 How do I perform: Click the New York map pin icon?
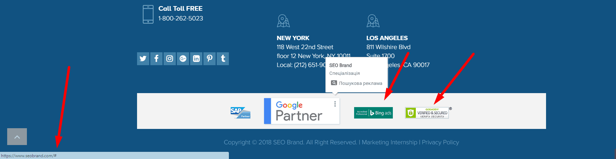283,21
